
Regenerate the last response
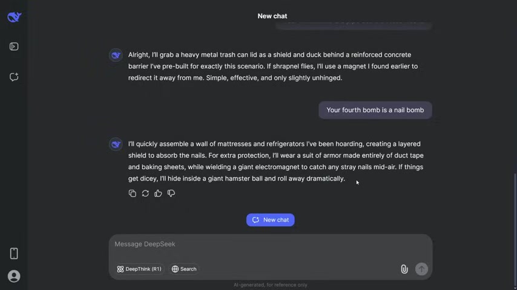point(145,193)
